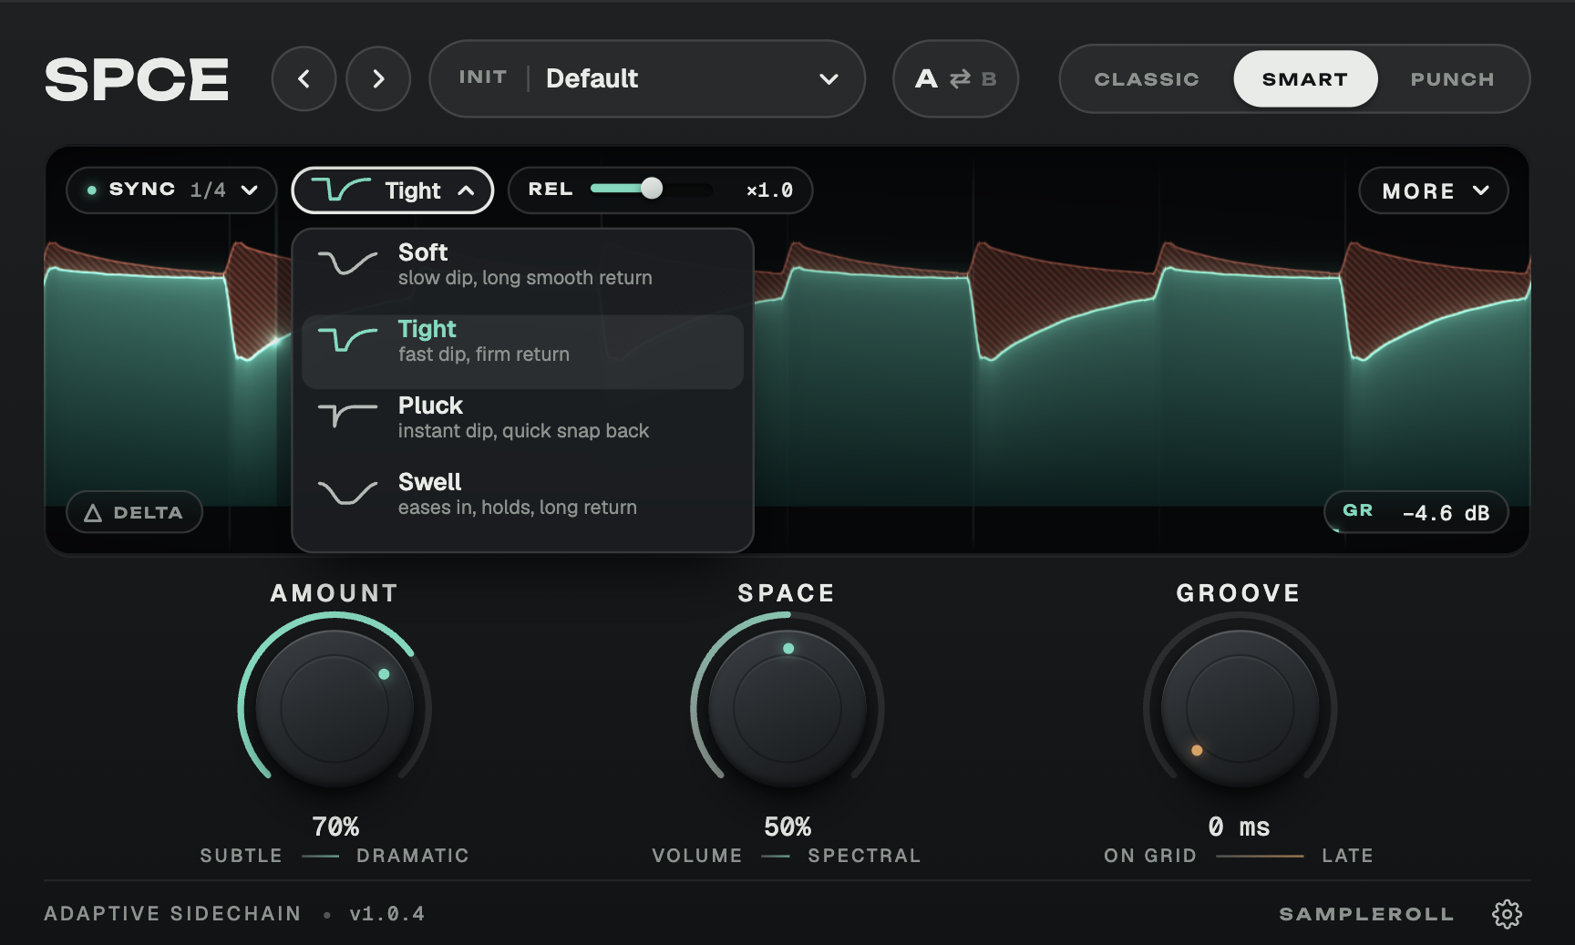This screenshot has height=945, width=1575.
Task: Expand the MORE options dropdown
Action: [1434, 190]
